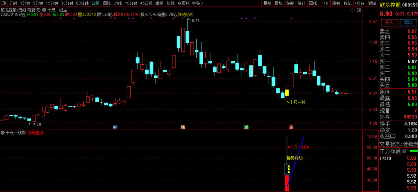Viewport: 418px width, 192px height.
Task: Switch to the 周线 weekly chart tab
Action: tap(107, 3)
